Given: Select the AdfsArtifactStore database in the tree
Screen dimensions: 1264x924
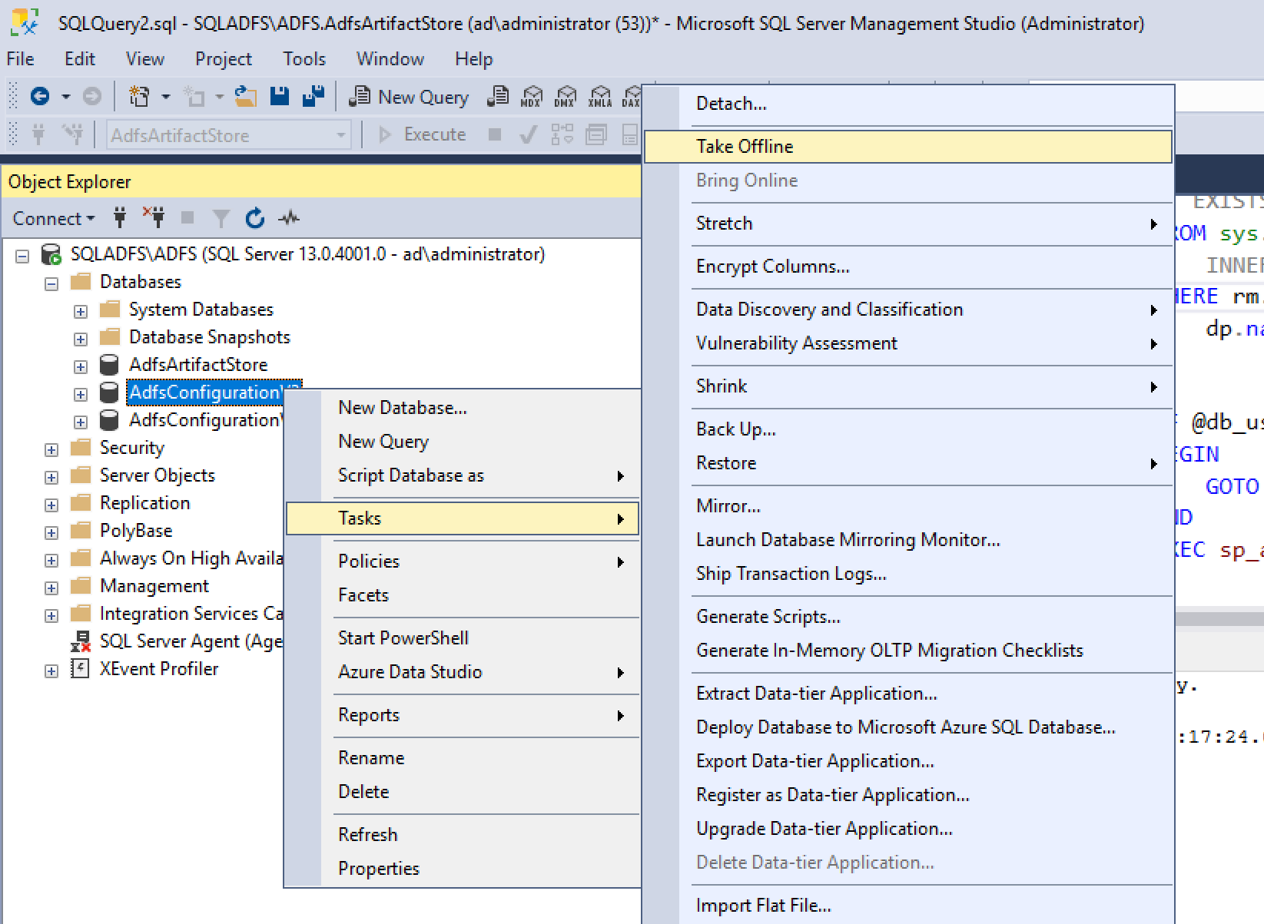Looking at the screenshot, I should click(198, 365).
